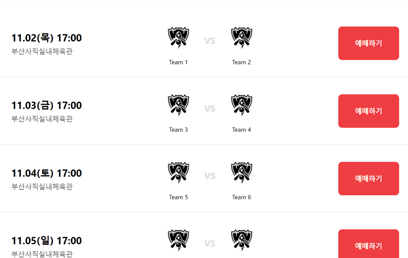
Task: Book tickets for the 11.05 match
Action: click(x=368, y=245)
